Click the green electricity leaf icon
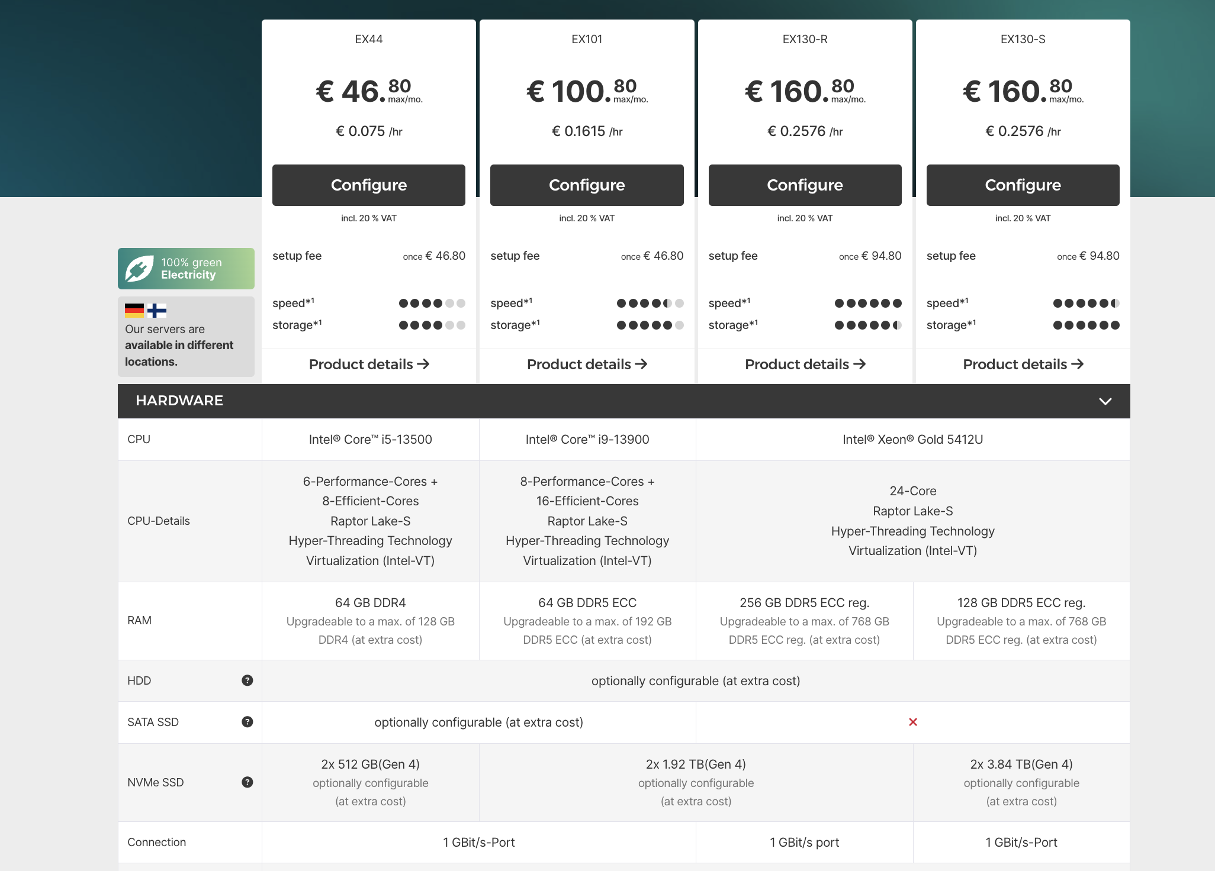Screen dimensions: 1215x871 (x=140, y=269)
